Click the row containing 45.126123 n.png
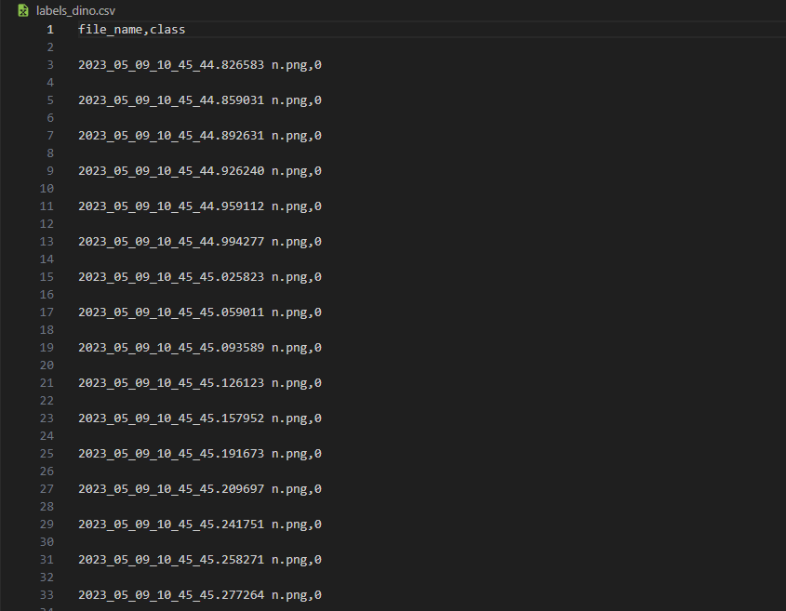 click(200, 383)
